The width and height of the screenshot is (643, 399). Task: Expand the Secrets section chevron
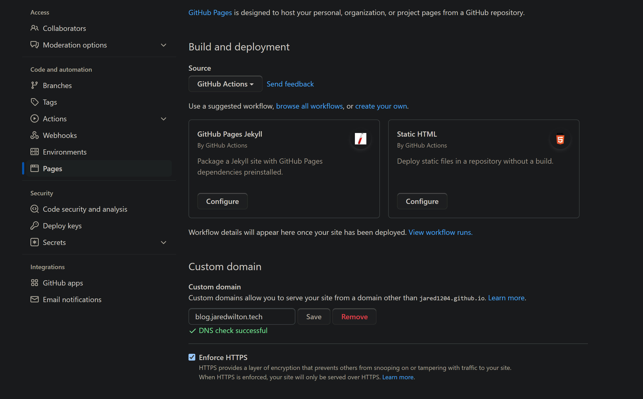pyautogui.click(x=164, y=242)
